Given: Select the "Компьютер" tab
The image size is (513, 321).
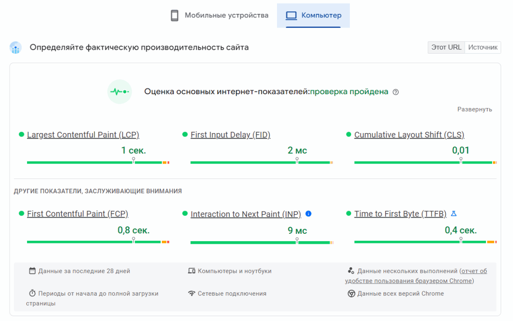Looking at the screenshot, I should coord(321,16).
